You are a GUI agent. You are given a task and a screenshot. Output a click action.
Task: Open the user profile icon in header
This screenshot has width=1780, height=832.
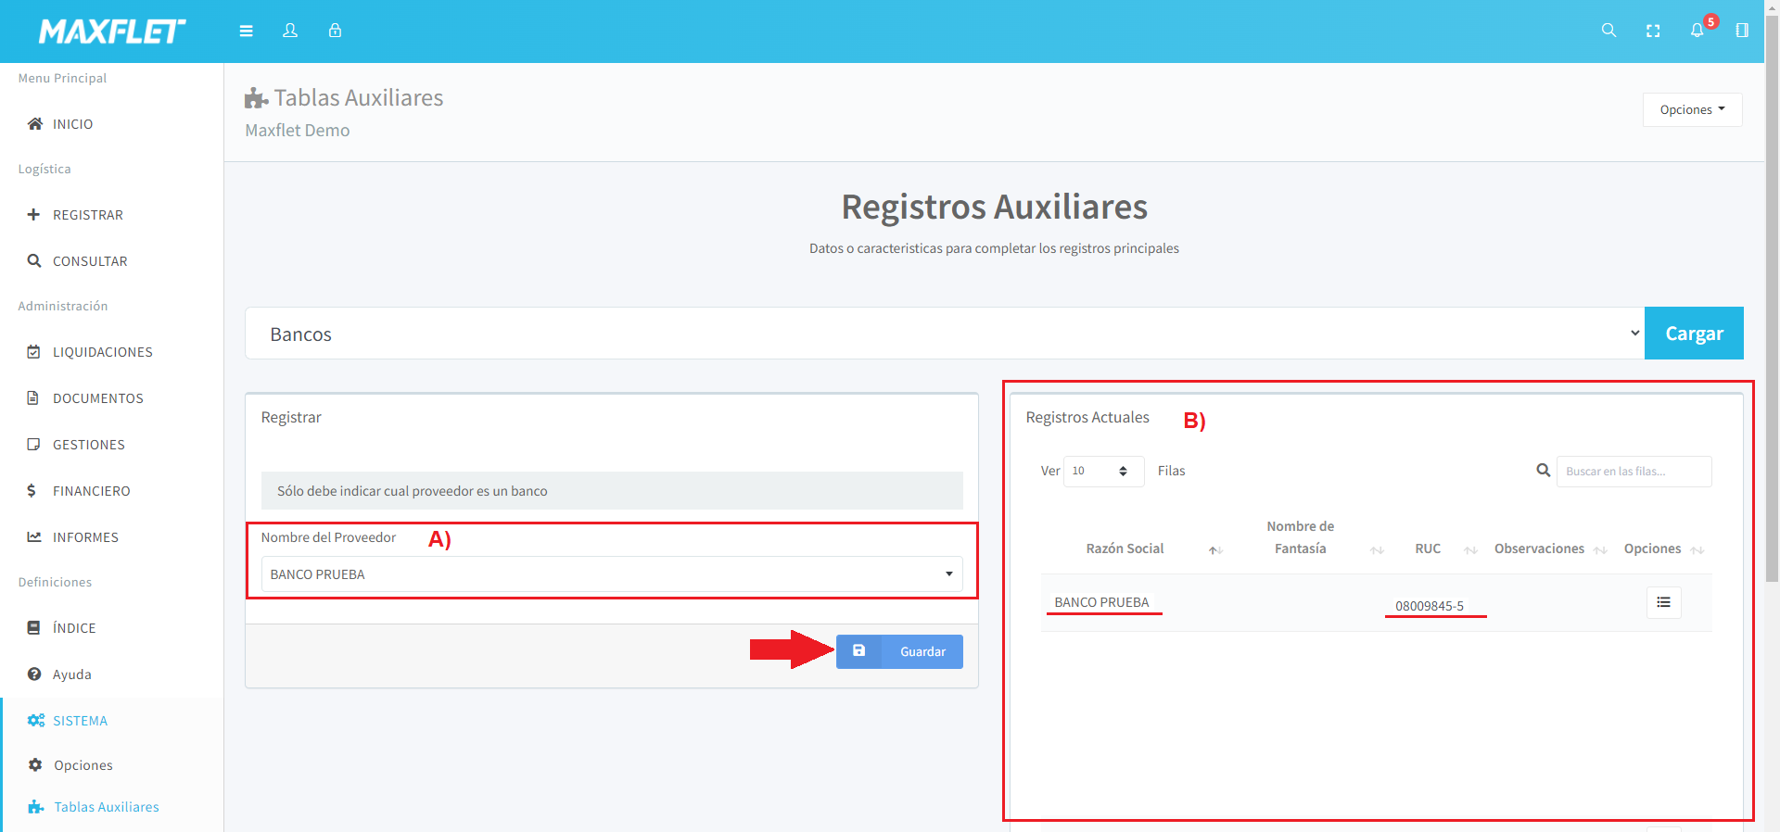290,31
